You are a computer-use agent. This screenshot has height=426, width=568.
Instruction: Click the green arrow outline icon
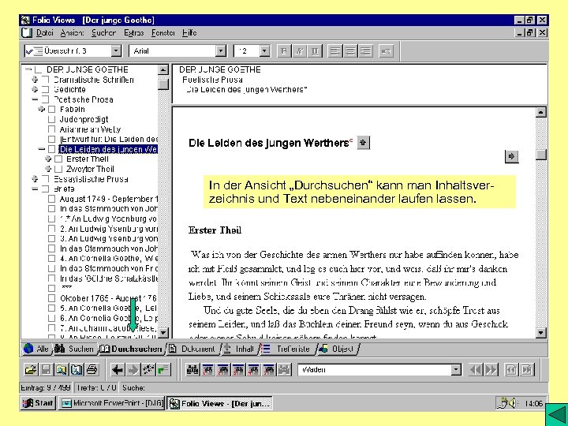(x=164, y=369)
